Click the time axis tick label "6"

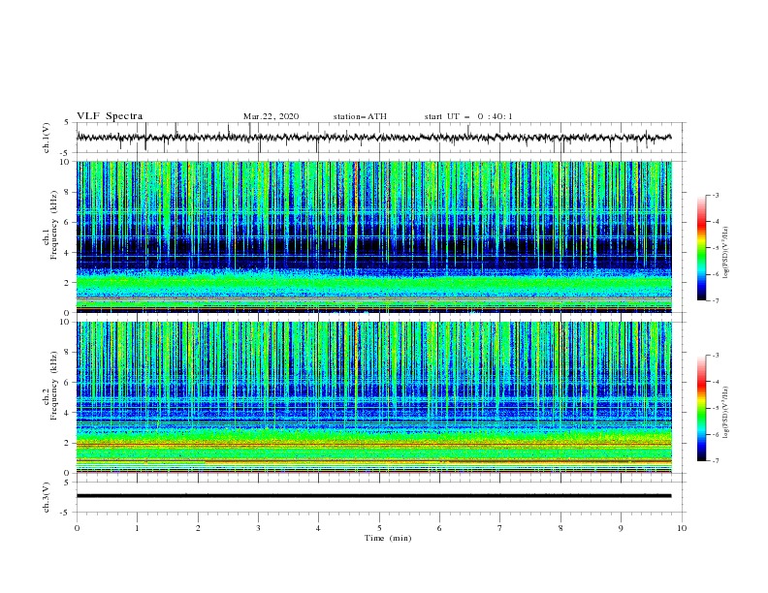pyautogui.click(x=439, y=528)
